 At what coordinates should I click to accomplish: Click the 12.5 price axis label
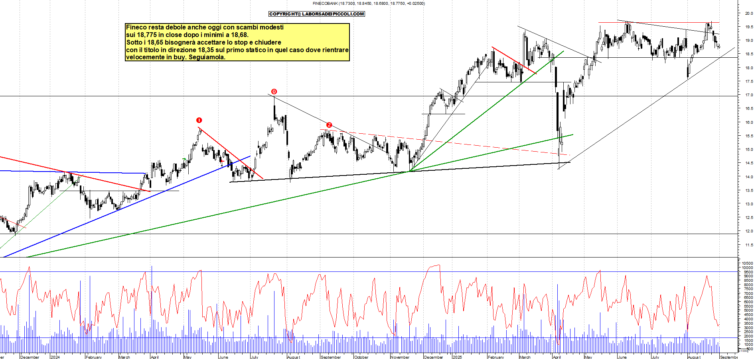click(749, 218)
